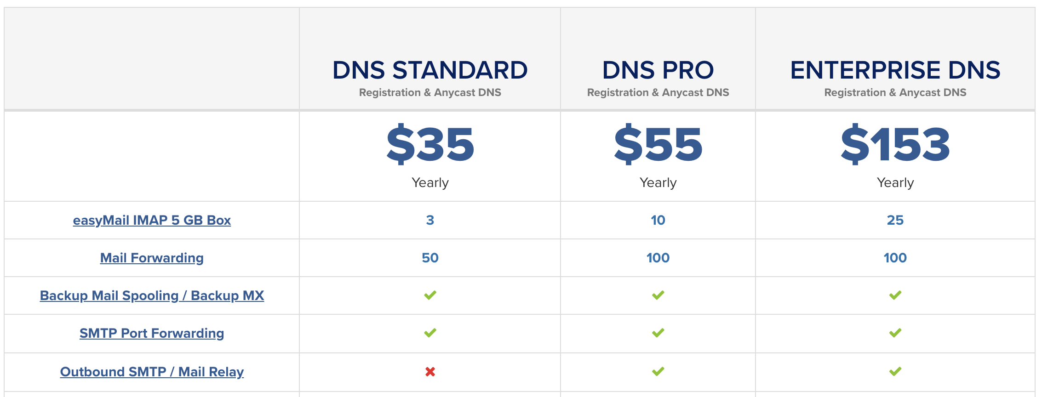The image size is (1042, 397).
Task: Open the Mail Forwarding link
Action: tap(152, 258)
